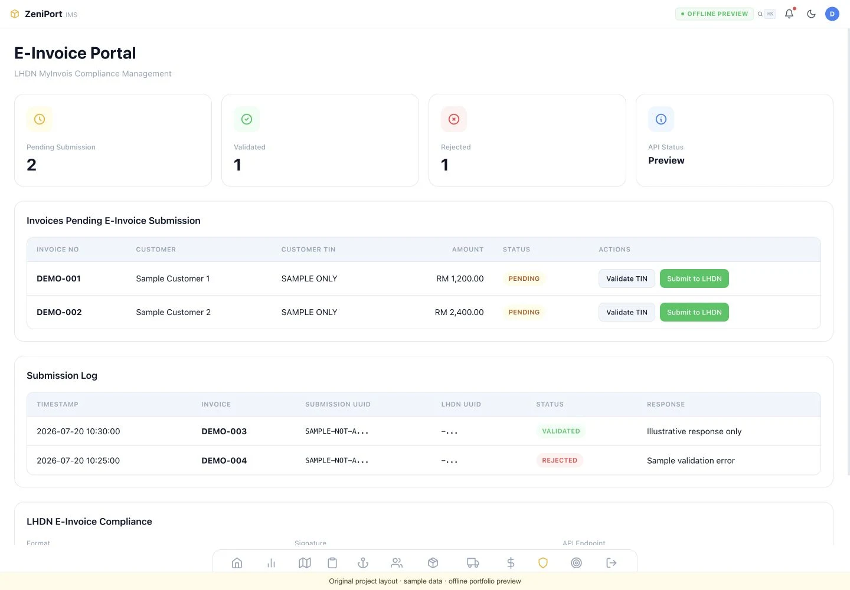Click the logout arrow icon in dock

[612, 563]
